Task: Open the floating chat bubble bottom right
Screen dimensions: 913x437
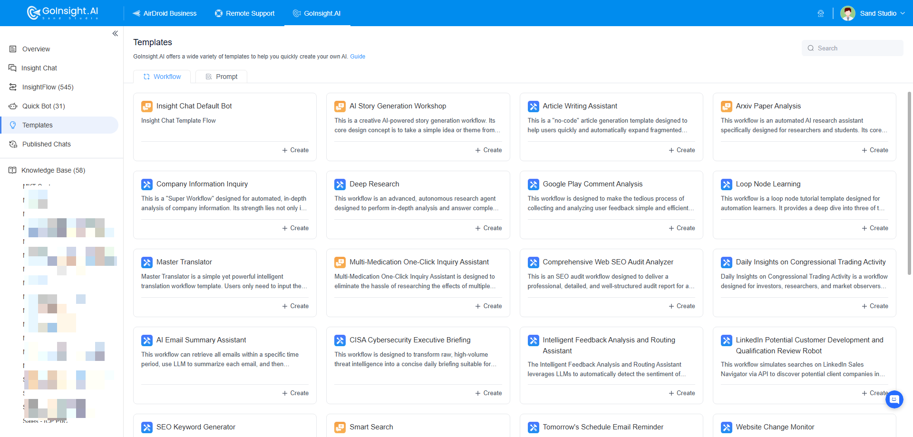Action: (895, 399)
